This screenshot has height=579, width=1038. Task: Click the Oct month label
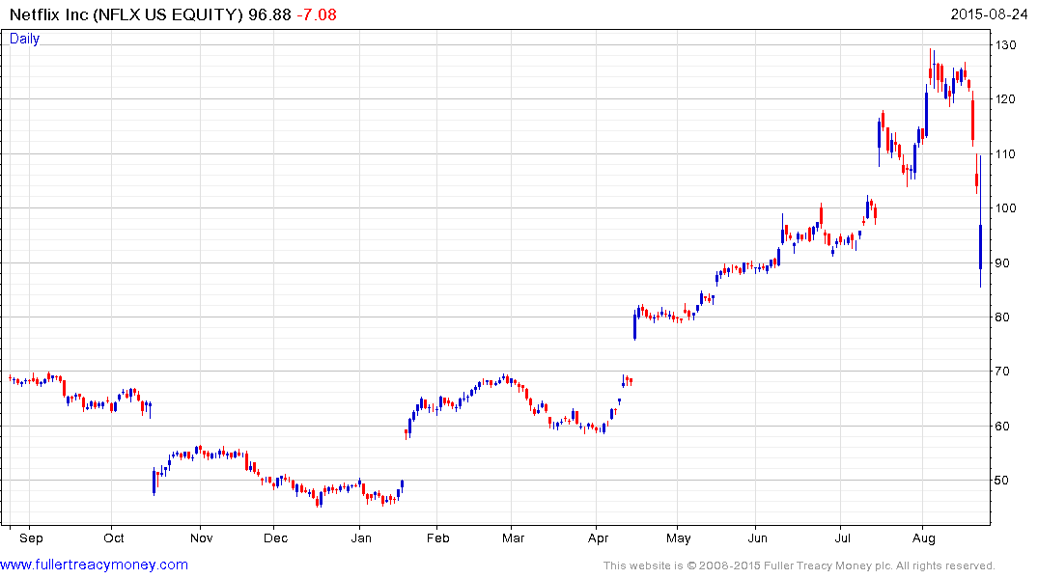point(114,538)
